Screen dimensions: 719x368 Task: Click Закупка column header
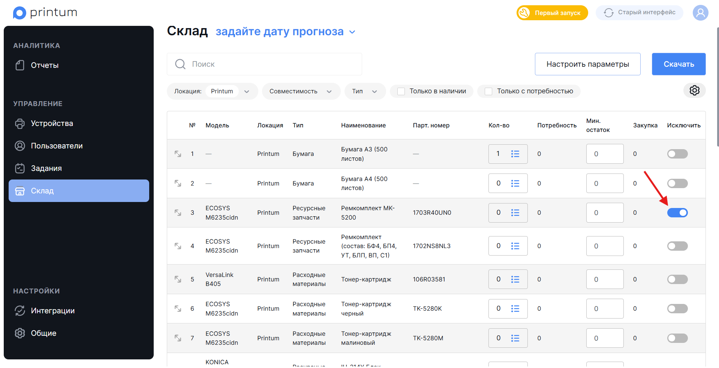pos(645,125)
